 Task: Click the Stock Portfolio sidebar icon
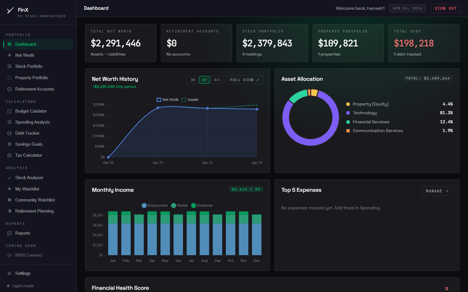9,66
